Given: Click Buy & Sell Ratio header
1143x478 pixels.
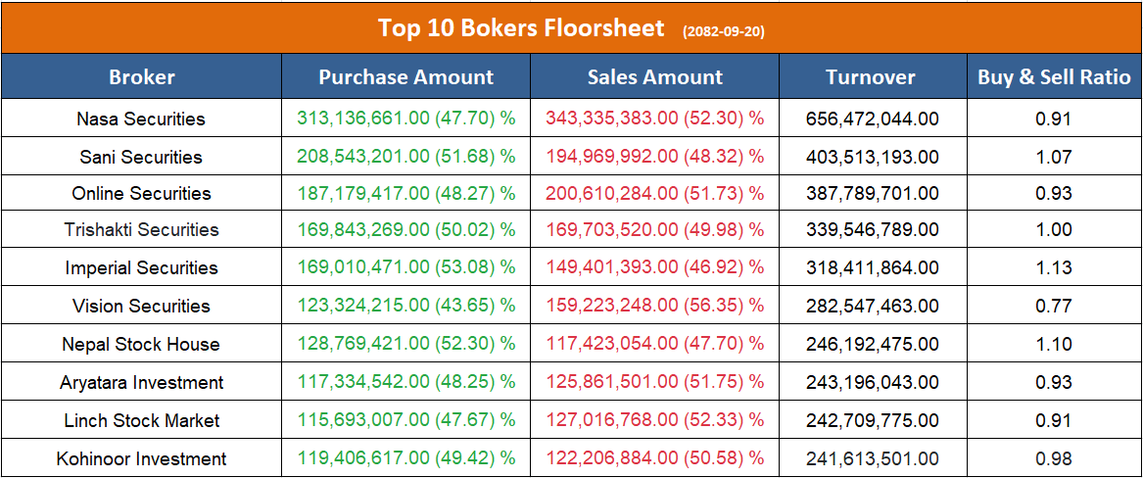Looking at the screenshot, I should [1054, 77].
